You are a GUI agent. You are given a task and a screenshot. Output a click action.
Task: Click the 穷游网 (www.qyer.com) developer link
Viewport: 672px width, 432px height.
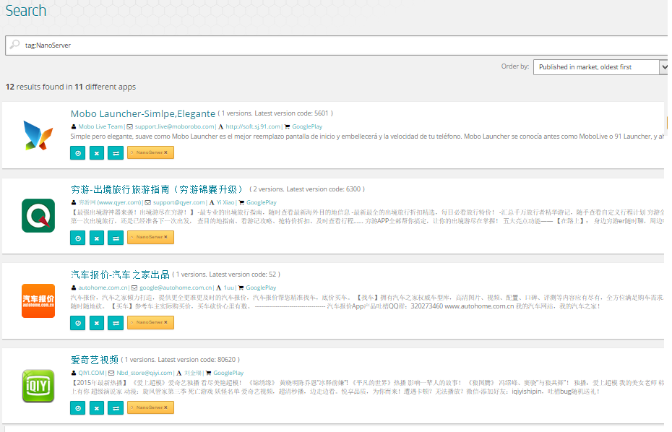110,202
